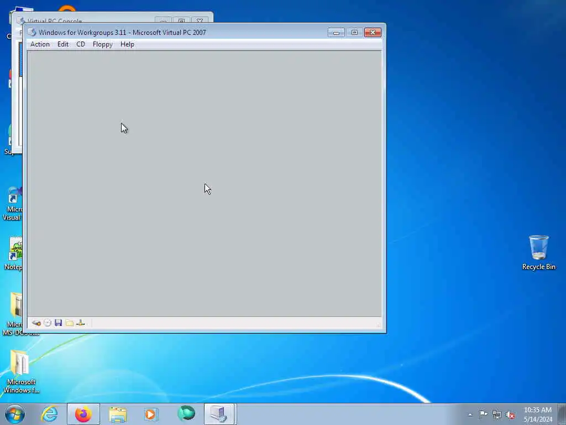Maximize the Windows for Workgroups window
Viewport: 566px width, 425px height.
(354, 33)
